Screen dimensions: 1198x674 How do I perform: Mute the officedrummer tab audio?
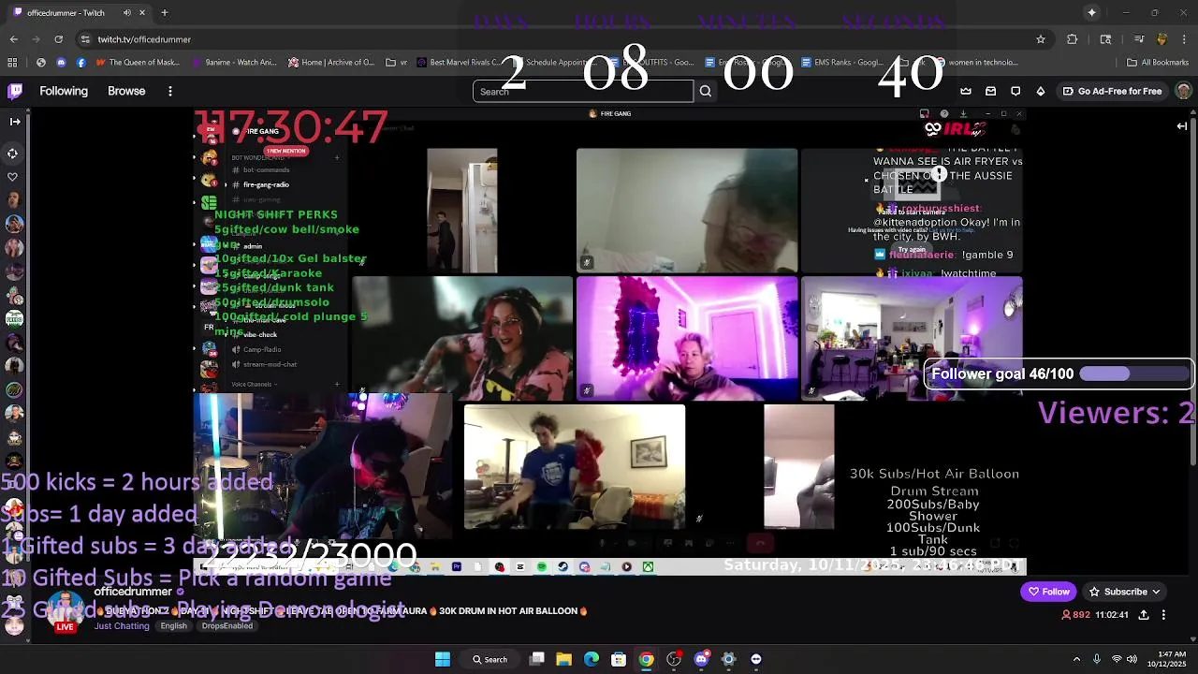[x=127, y=13]
